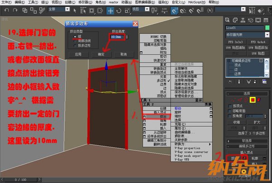Open the 修改器(O) menu

[x=85, y=2]
